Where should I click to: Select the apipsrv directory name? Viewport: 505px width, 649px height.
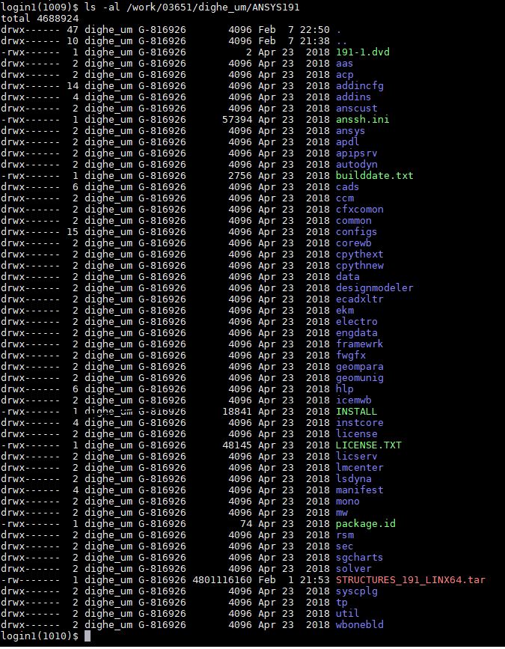click(357, 153)
